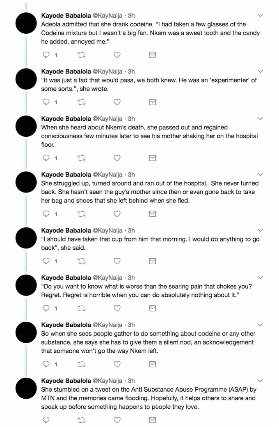Click the profile avatar beside 'She struggled up' tweet
Screen dimensions: 279x427
tap(26, 182)
